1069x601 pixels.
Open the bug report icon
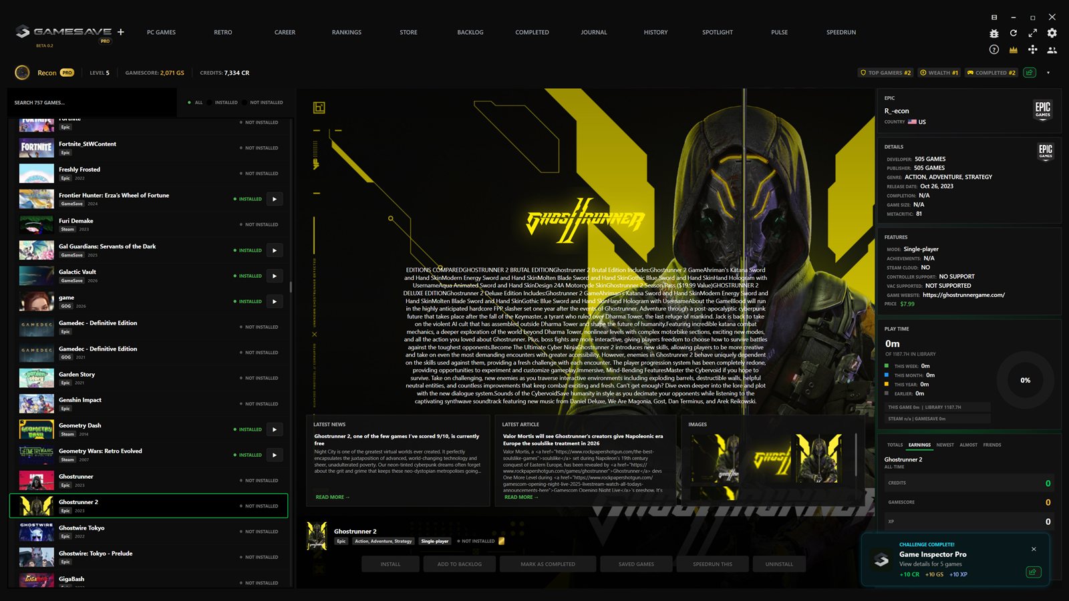(x=994, y=33)
